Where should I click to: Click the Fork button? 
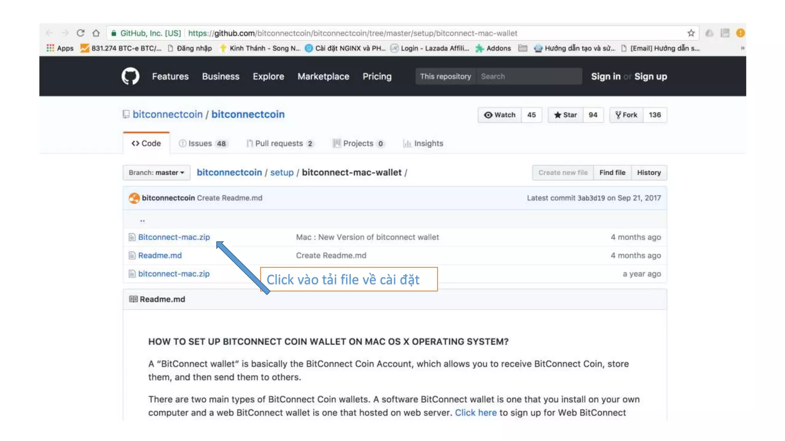pos(626,115)
